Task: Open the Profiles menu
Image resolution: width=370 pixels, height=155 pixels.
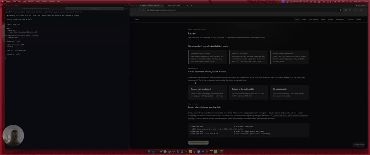Action: click(x=45, y=1)
